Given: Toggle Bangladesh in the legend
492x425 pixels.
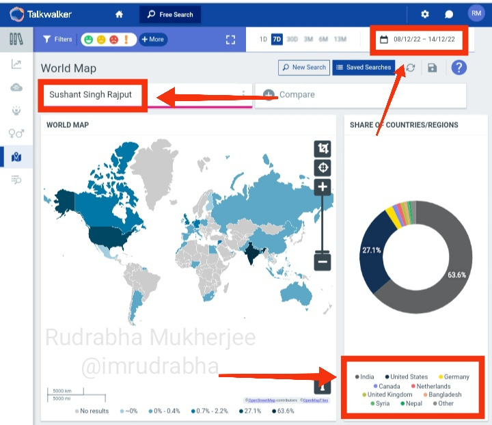Looking at the screenshot, I should point(442,394).
